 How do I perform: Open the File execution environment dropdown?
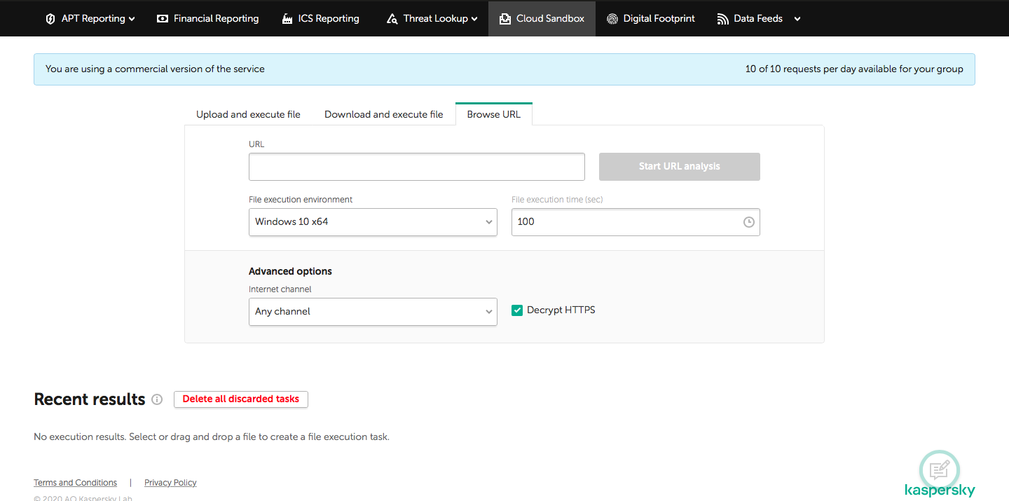tap(373, 222)
